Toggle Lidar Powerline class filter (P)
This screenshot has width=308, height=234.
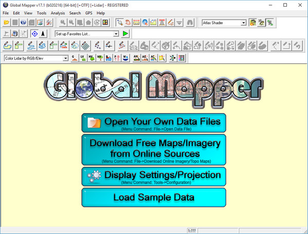click(x=117, y=58)
